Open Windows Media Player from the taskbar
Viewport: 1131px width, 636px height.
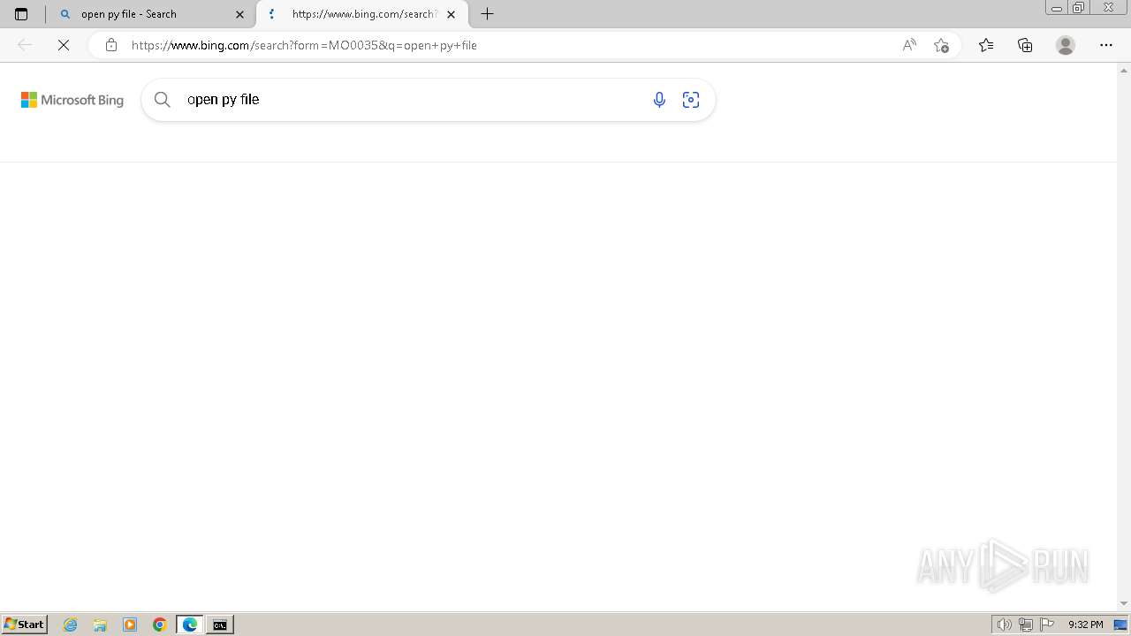[x=130, y=625]
